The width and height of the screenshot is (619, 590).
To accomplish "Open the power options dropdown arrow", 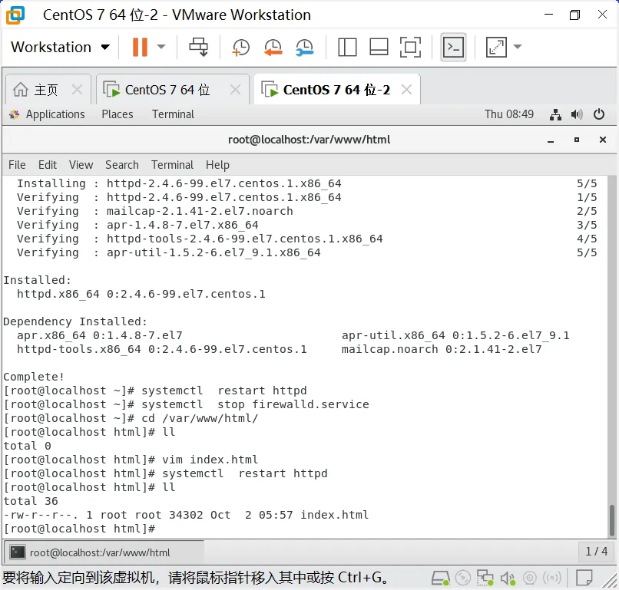I will point(161,47).
